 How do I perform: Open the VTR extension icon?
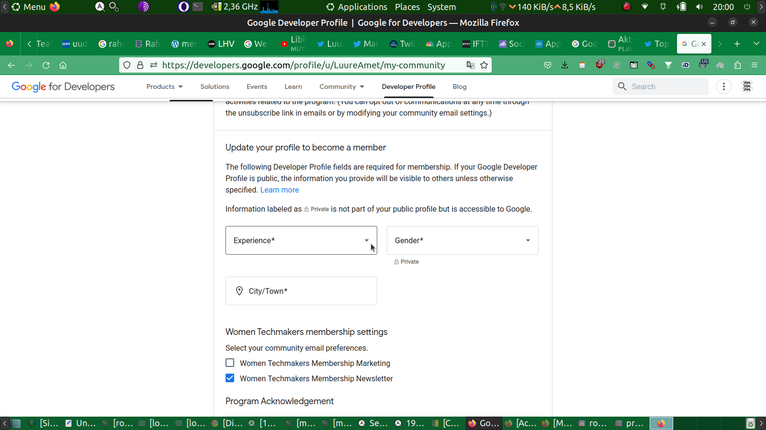634,65
